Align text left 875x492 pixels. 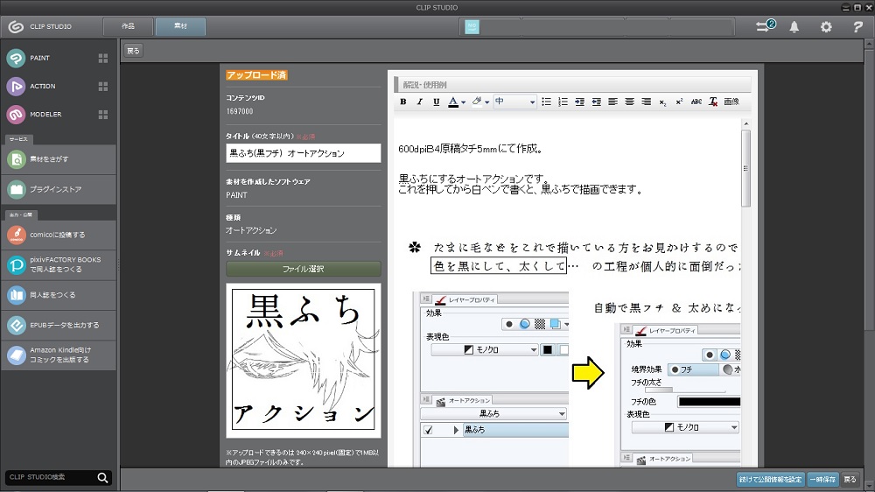point(612,102)
